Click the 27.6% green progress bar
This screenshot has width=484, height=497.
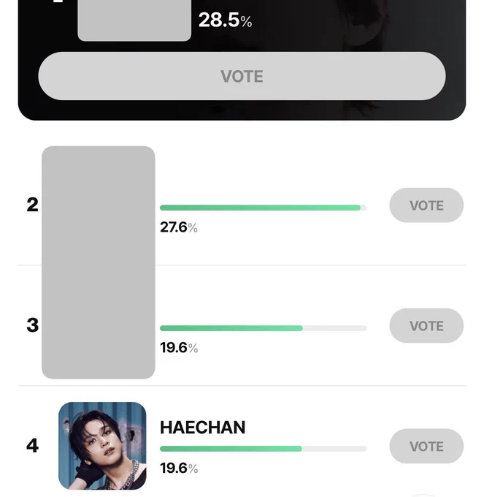[264, 208]
